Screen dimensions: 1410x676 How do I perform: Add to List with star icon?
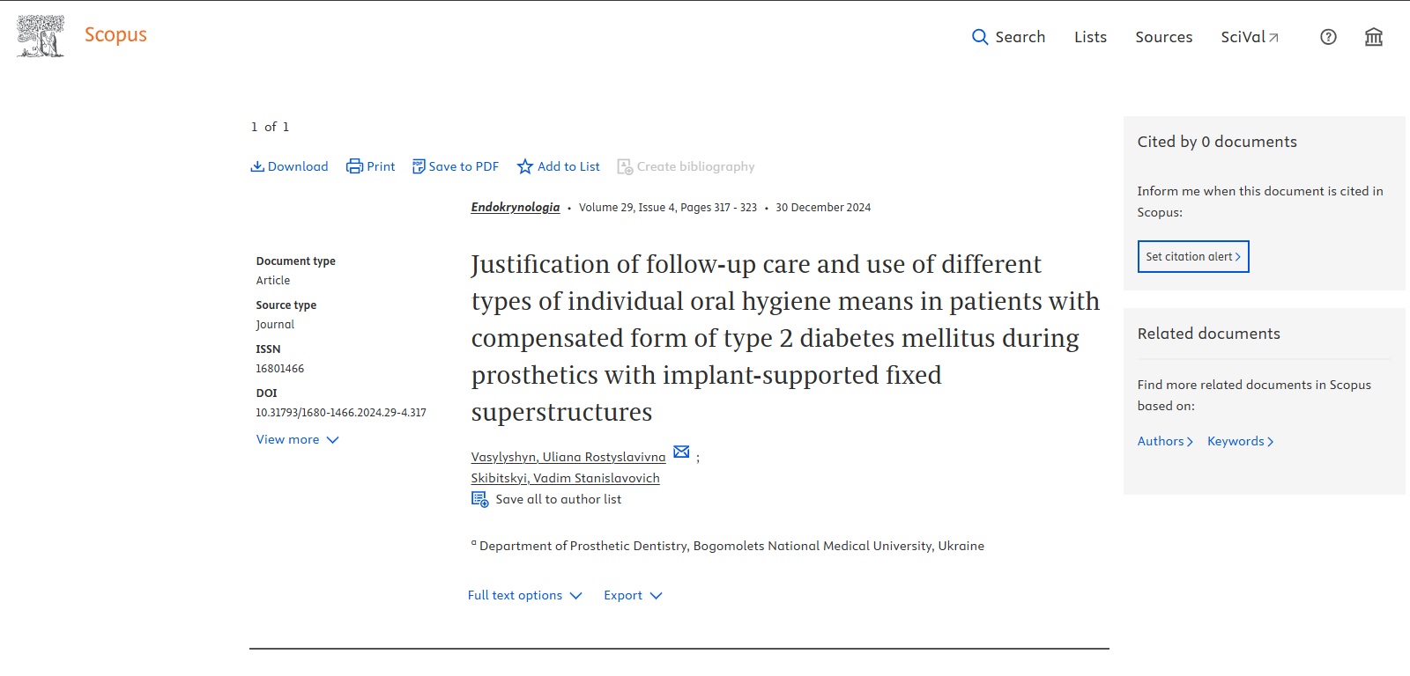pyautogui.click(x=558, y=166)
